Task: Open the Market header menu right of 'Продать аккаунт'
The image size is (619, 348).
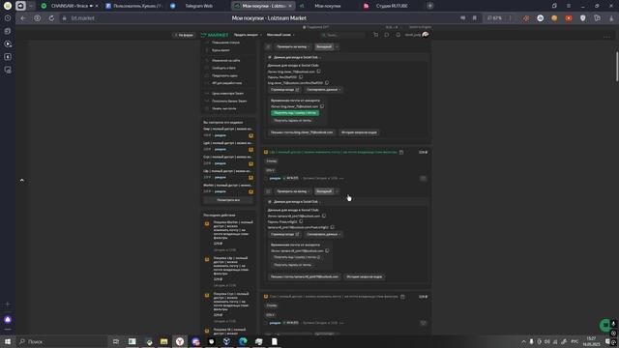Action: 280,35
